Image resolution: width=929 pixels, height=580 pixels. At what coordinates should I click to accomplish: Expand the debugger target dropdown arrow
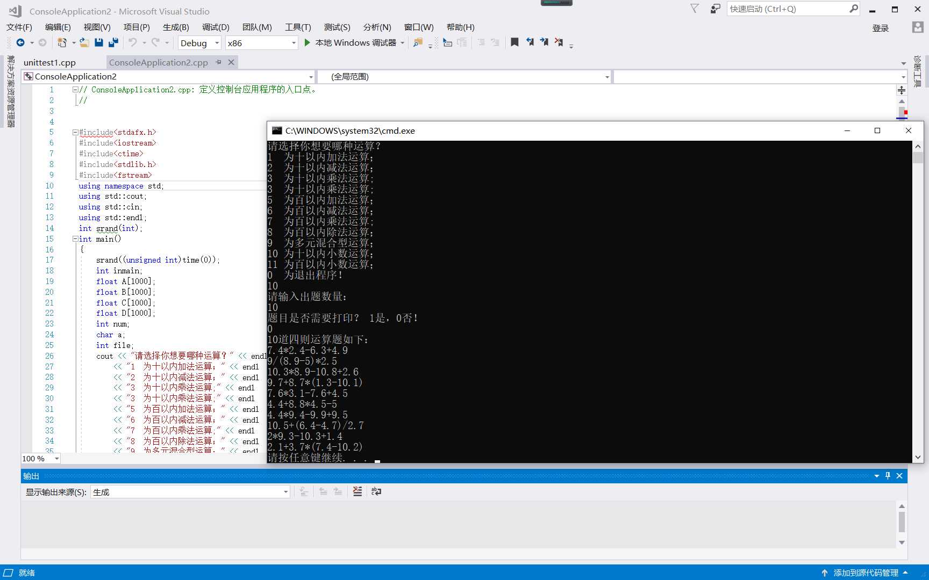tap(402, 43)
